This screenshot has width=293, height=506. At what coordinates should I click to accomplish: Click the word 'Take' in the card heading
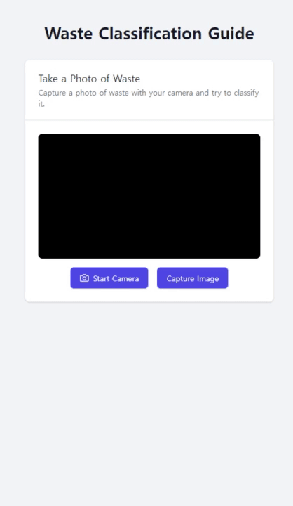48,79
